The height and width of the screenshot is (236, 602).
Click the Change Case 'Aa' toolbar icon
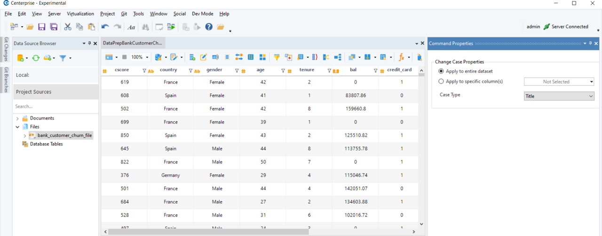tap(131, 27)
